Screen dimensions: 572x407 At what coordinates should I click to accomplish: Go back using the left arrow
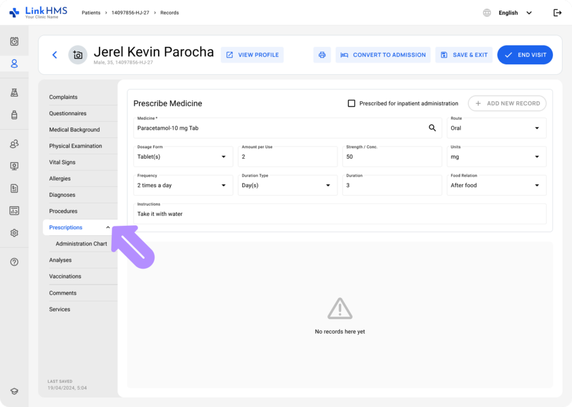tap(54, 55)
